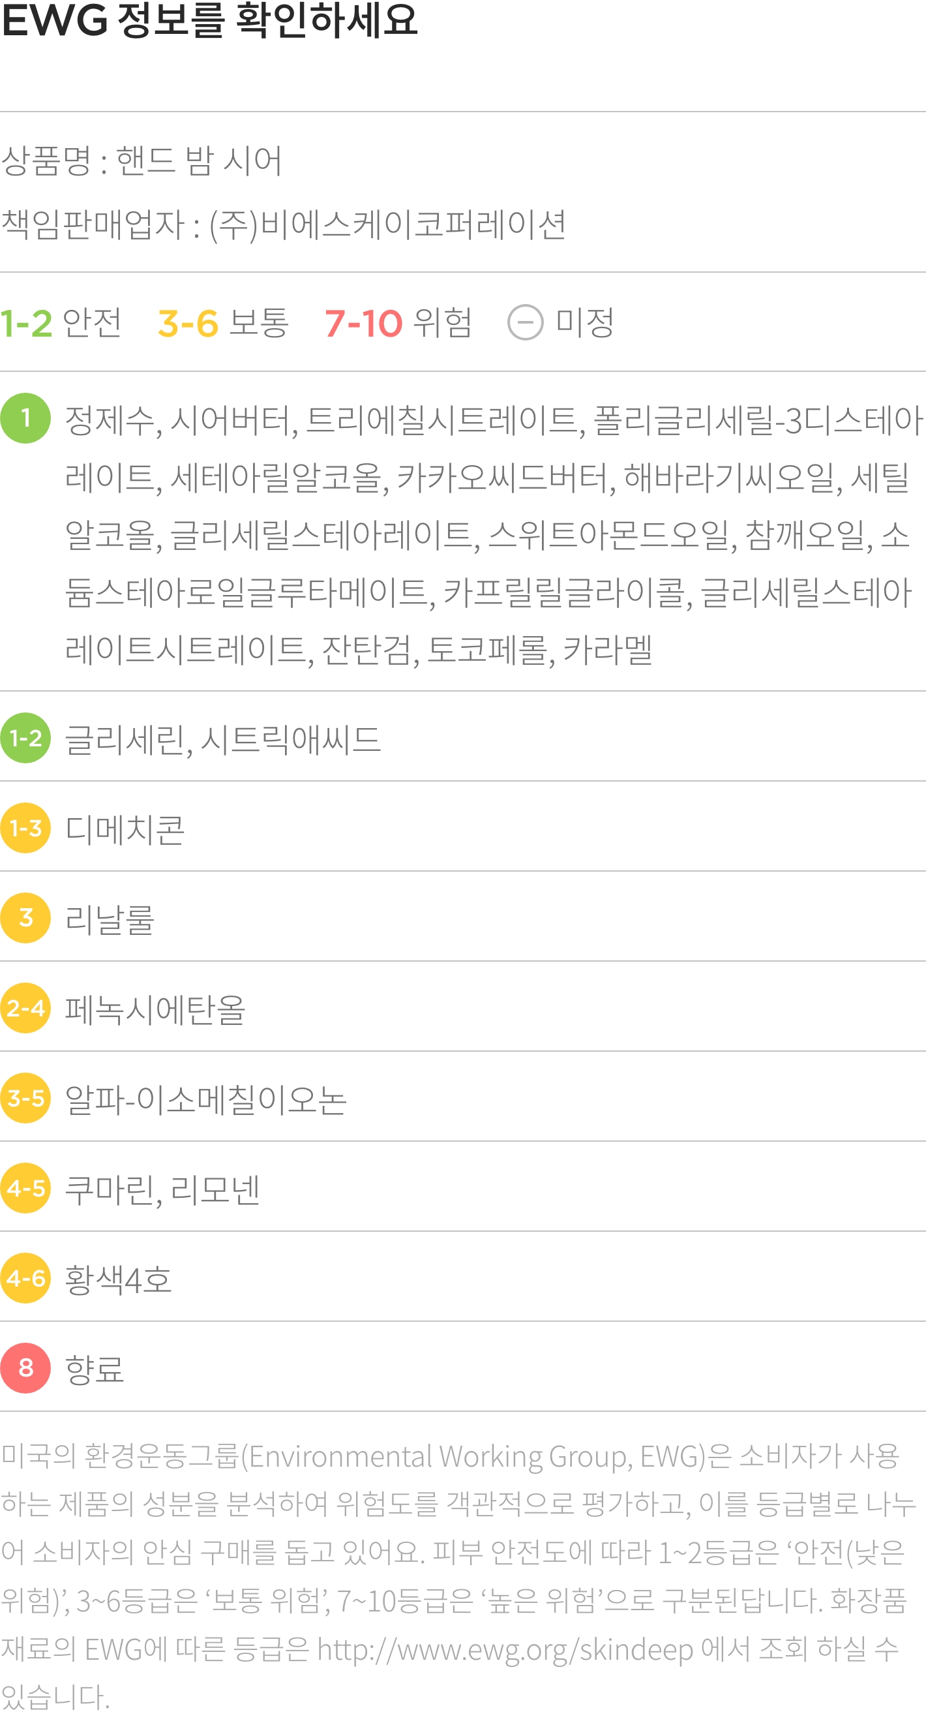The image size is (926, 1725).
Task: Click the 페녹시에탄올 ingredient name
Action: pyautogui.click(x=155, y=1009)
